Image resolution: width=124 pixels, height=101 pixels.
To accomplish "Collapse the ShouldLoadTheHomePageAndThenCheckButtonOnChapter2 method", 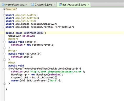I will [4, 69].
